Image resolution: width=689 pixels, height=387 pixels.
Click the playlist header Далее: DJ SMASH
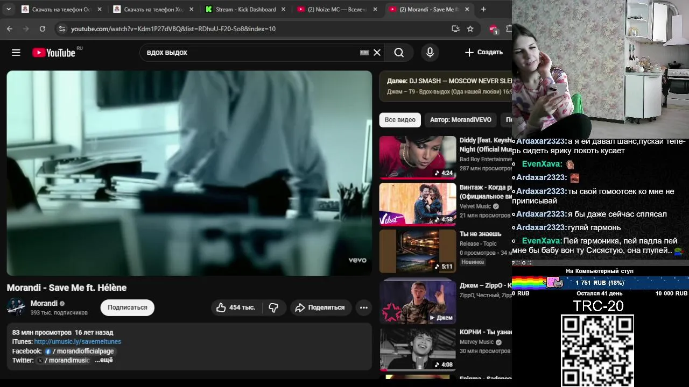[x=449, y=81]
